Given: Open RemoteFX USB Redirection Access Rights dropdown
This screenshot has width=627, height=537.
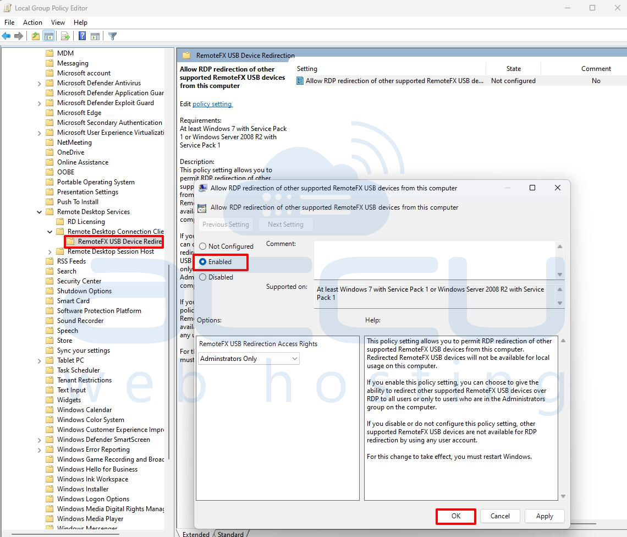Looking at the screenshot, I should point(249,359).
